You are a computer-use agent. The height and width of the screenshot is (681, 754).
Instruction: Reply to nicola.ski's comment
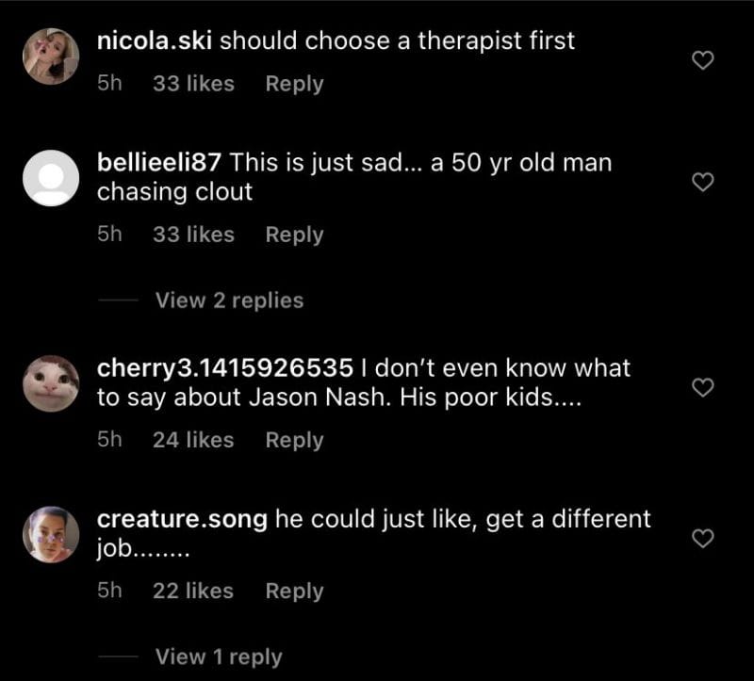pos(294,84)
